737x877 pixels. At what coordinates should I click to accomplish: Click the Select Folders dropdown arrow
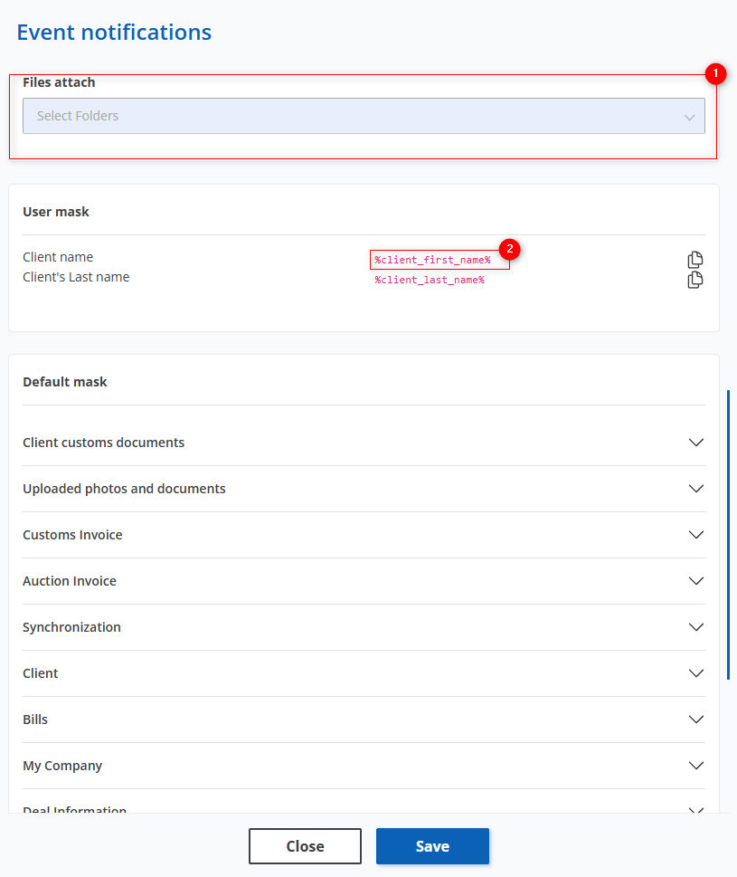coord(689,117)
